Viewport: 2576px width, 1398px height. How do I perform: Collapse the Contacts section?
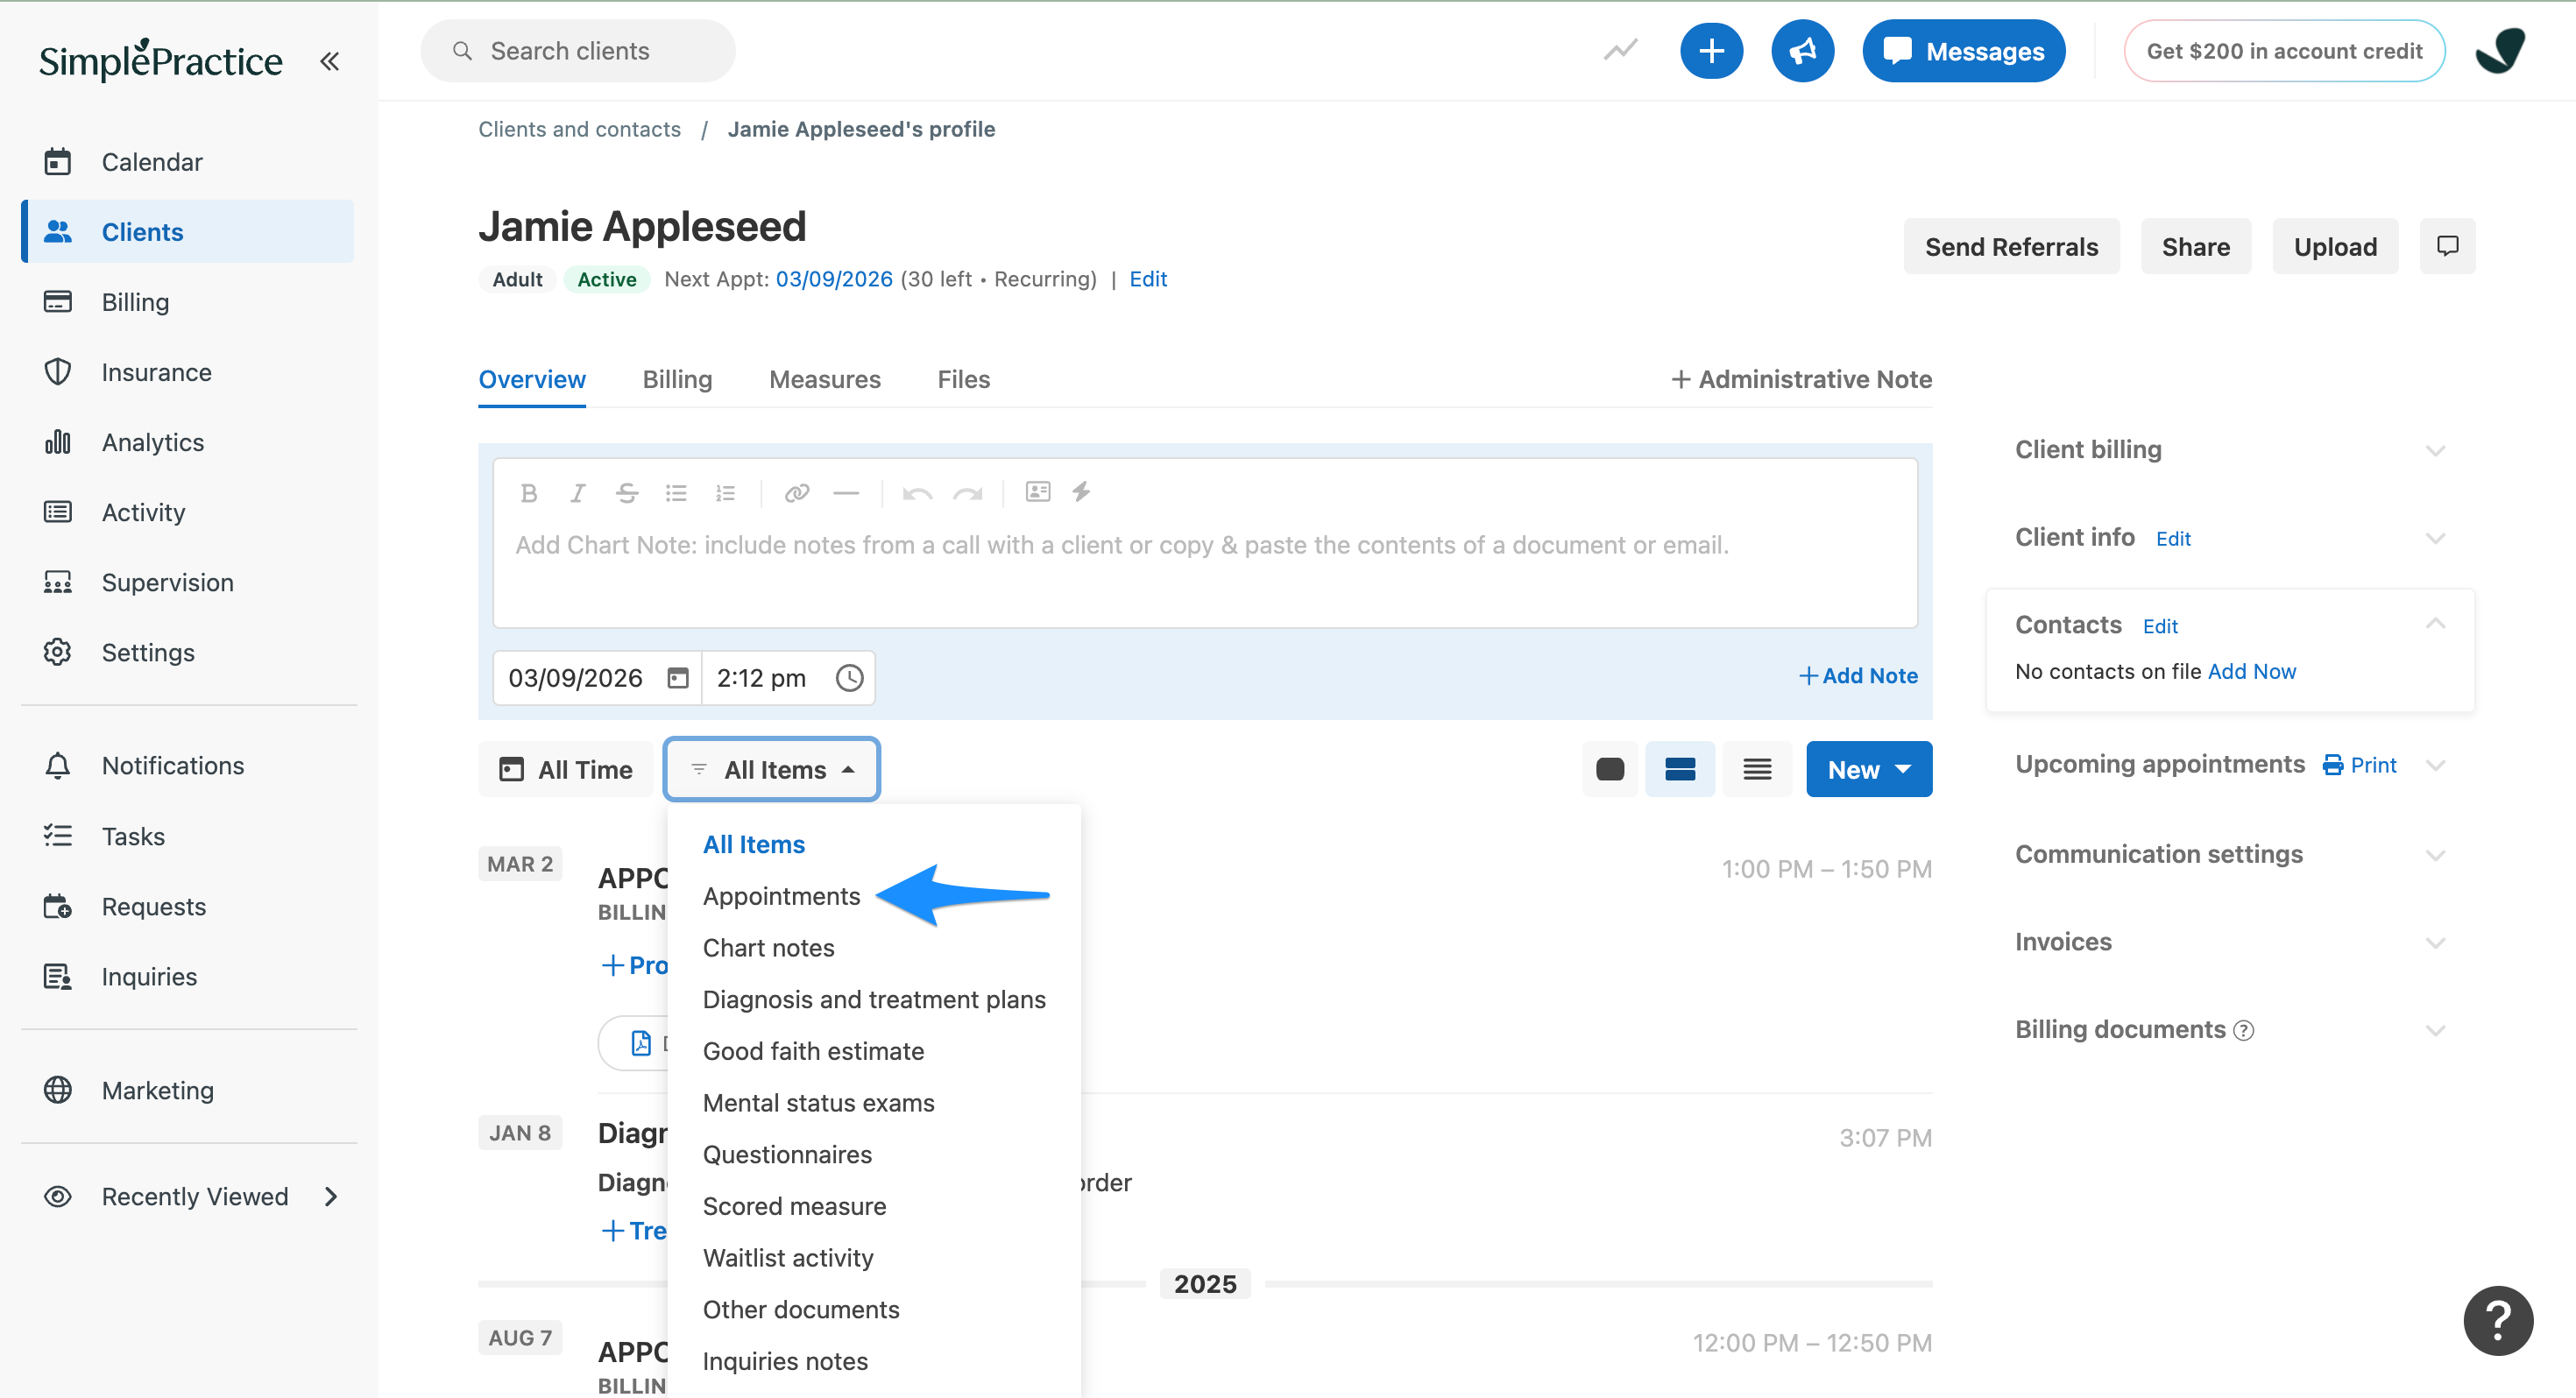pos(2434,624)
